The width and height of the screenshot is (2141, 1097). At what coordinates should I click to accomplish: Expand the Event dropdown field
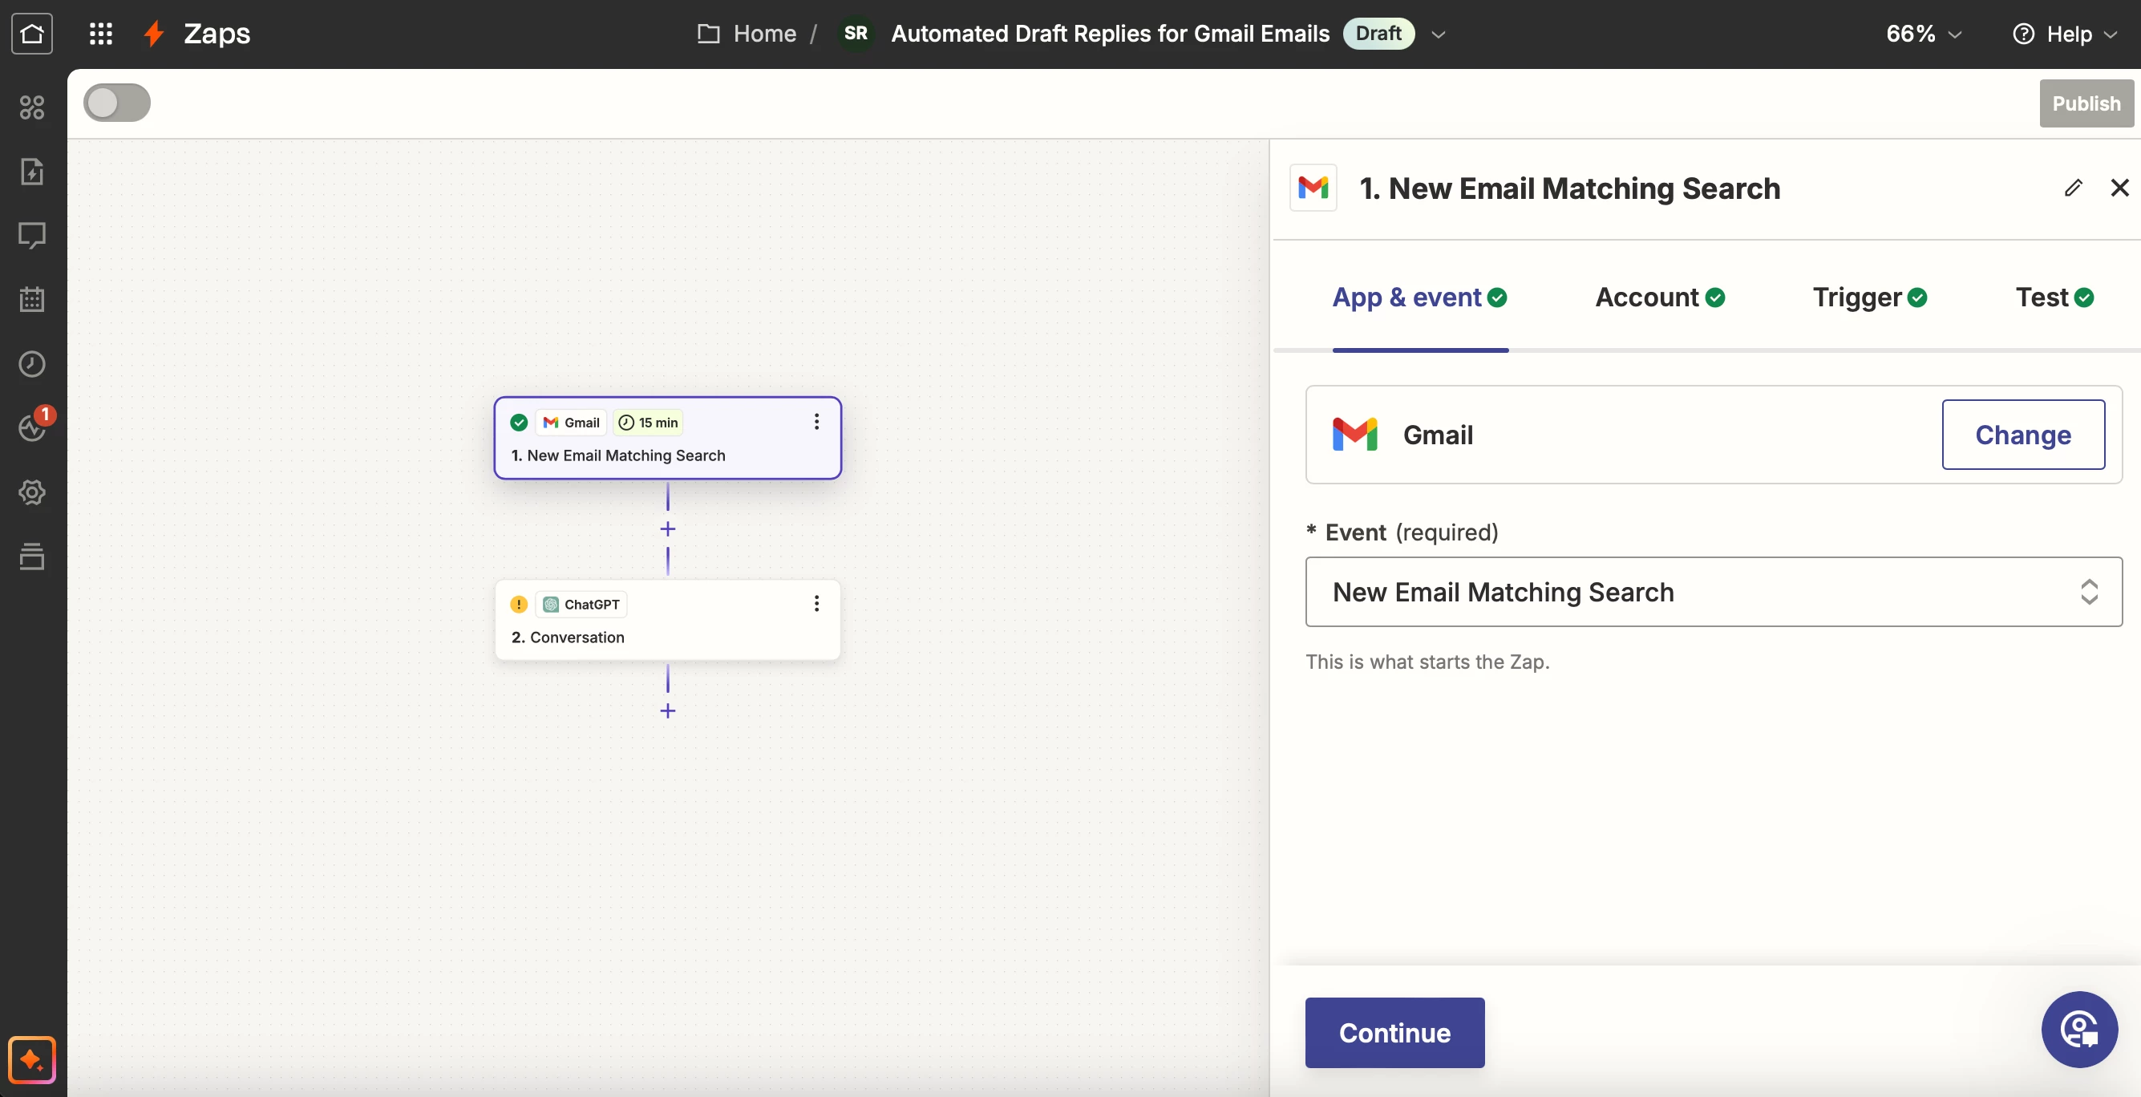(x=1713, y=592)
